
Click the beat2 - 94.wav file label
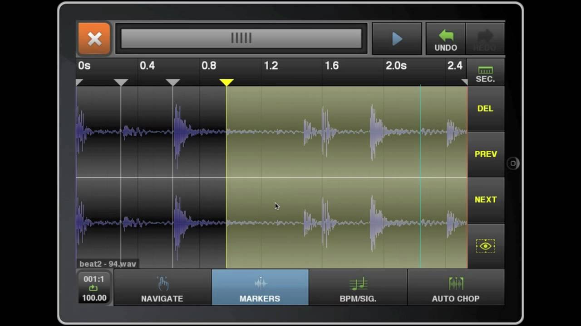point(108,264)
